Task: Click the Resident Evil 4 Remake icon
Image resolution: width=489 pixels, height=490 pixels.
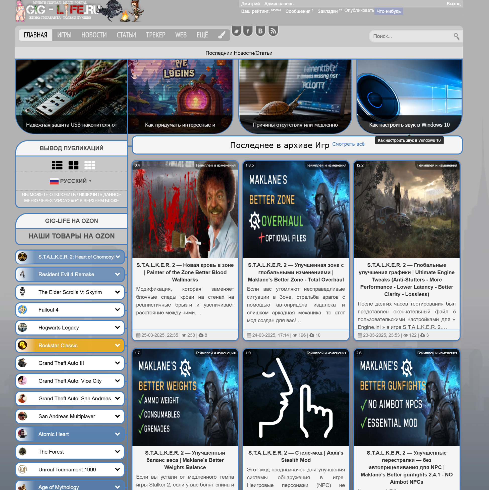Action: (23, 274)
